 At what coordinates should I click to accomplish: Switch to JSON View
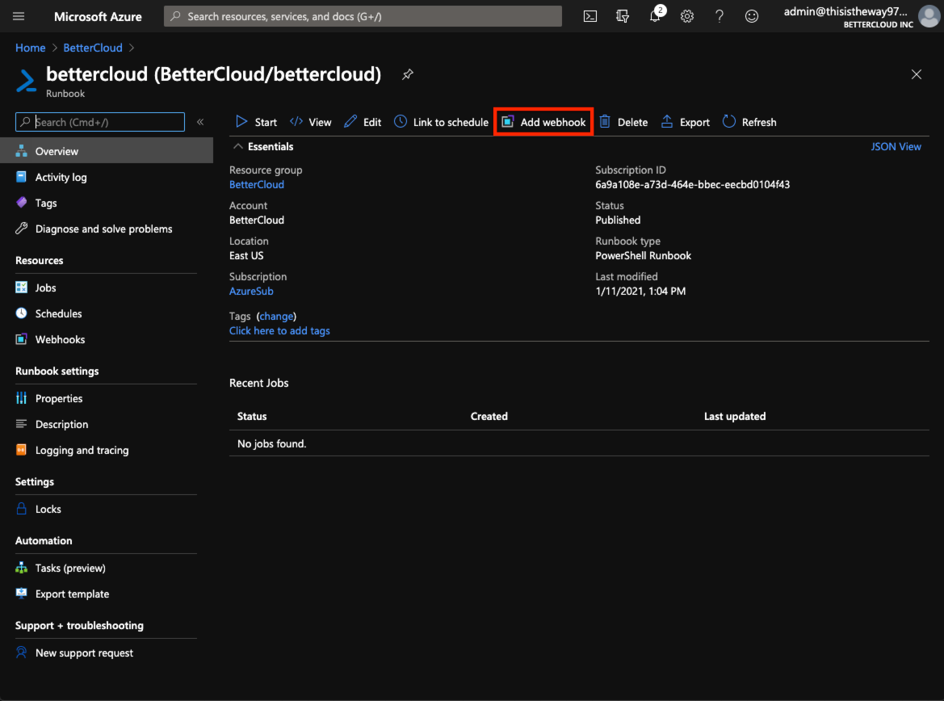click(896, 146)
